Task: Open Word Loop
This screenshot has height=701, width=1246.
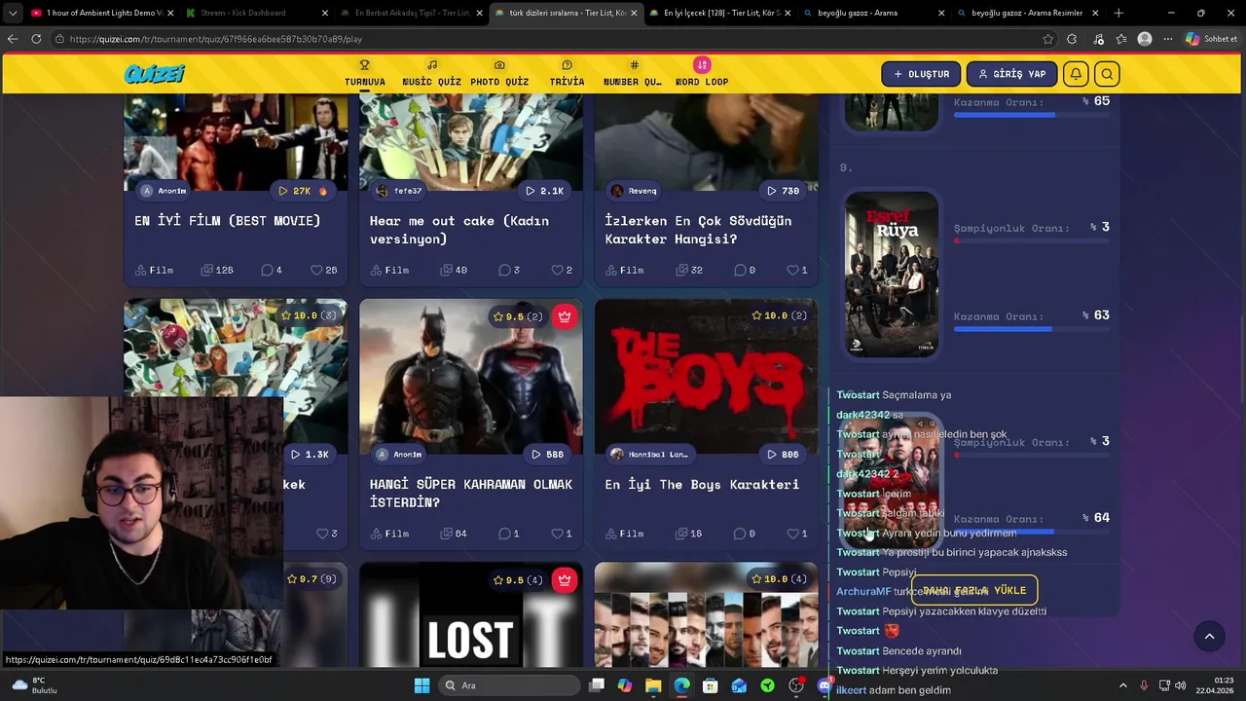Action: tap(702, 74)
